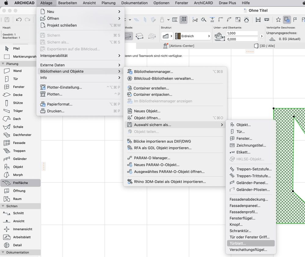Choose Objekt öffnen entry
305x257 pixels.
coord(175,118)
